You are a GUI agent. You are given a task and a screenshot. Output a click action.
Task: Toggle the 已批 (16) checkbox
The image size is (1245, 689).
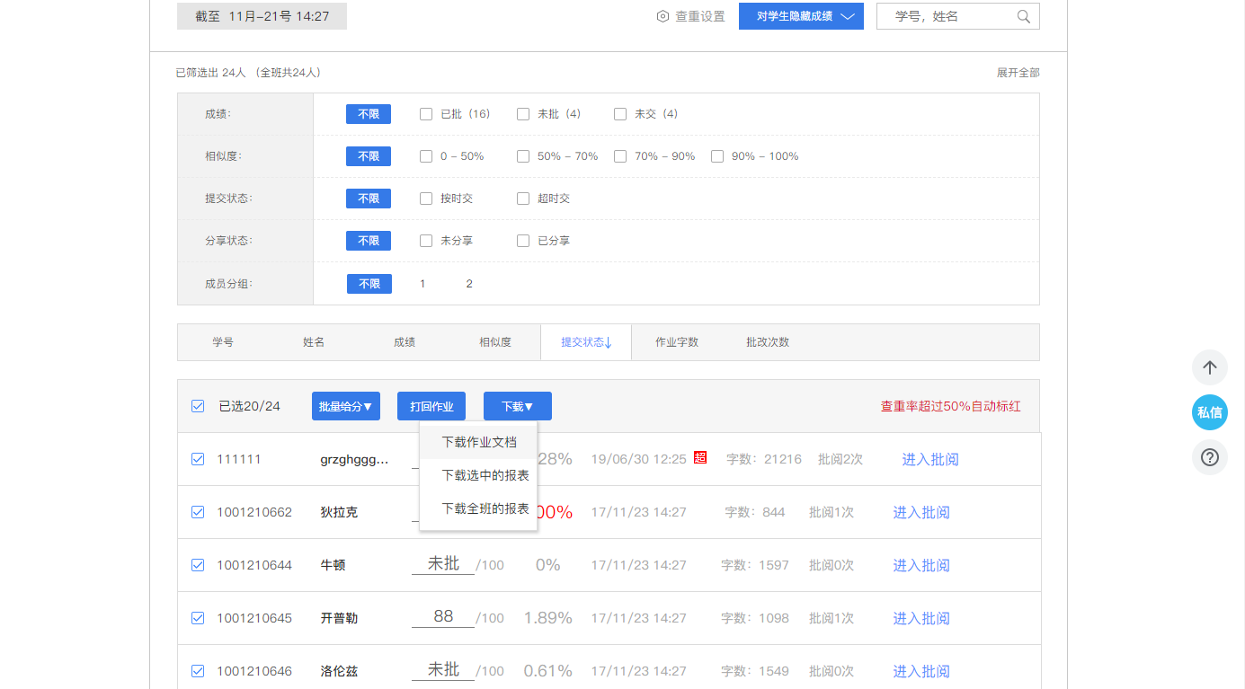[x=426, y=114]
